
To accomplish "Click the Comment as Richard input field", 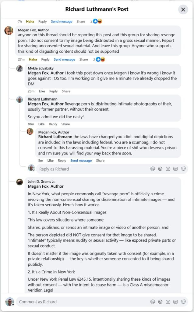I will [x=61, y=302].
